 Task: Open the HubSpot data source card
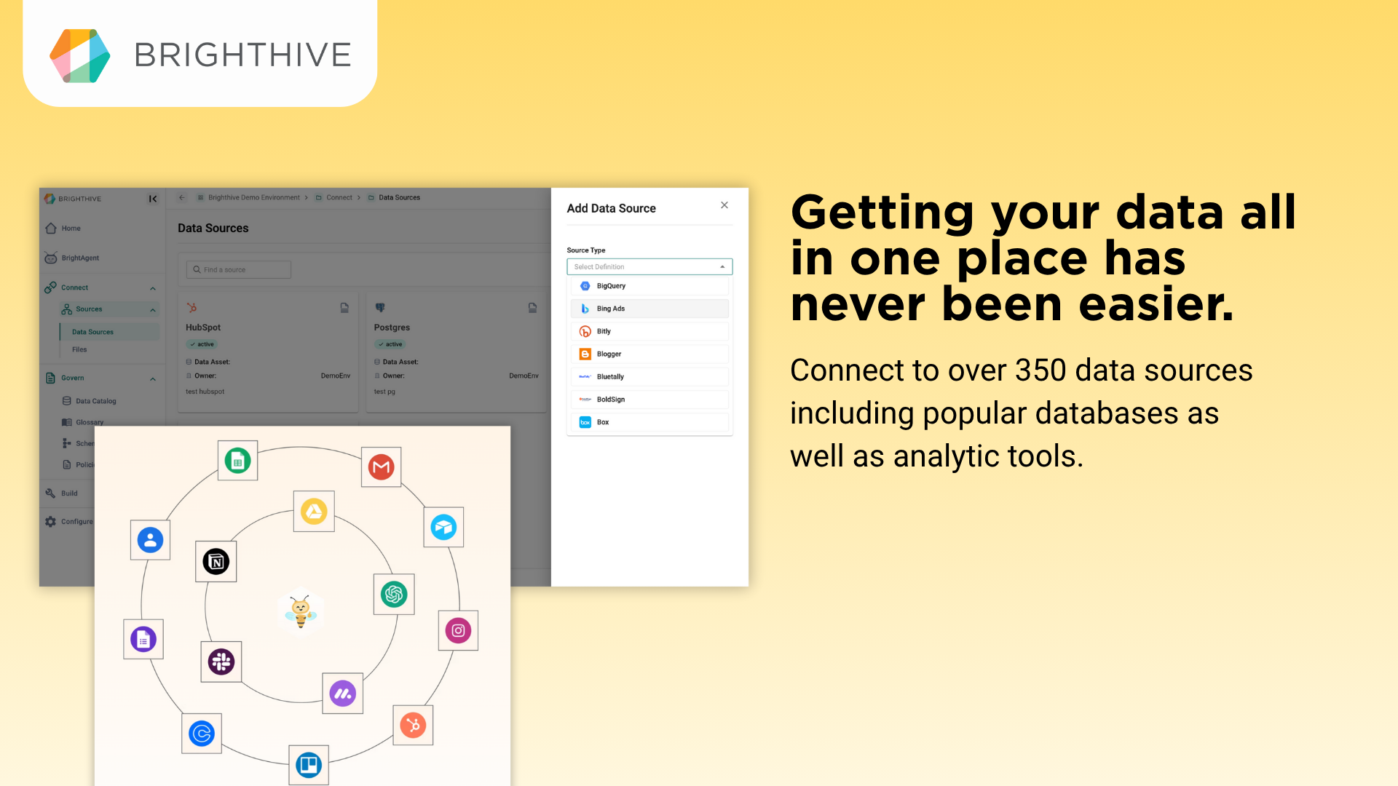(x=268, y=353)
